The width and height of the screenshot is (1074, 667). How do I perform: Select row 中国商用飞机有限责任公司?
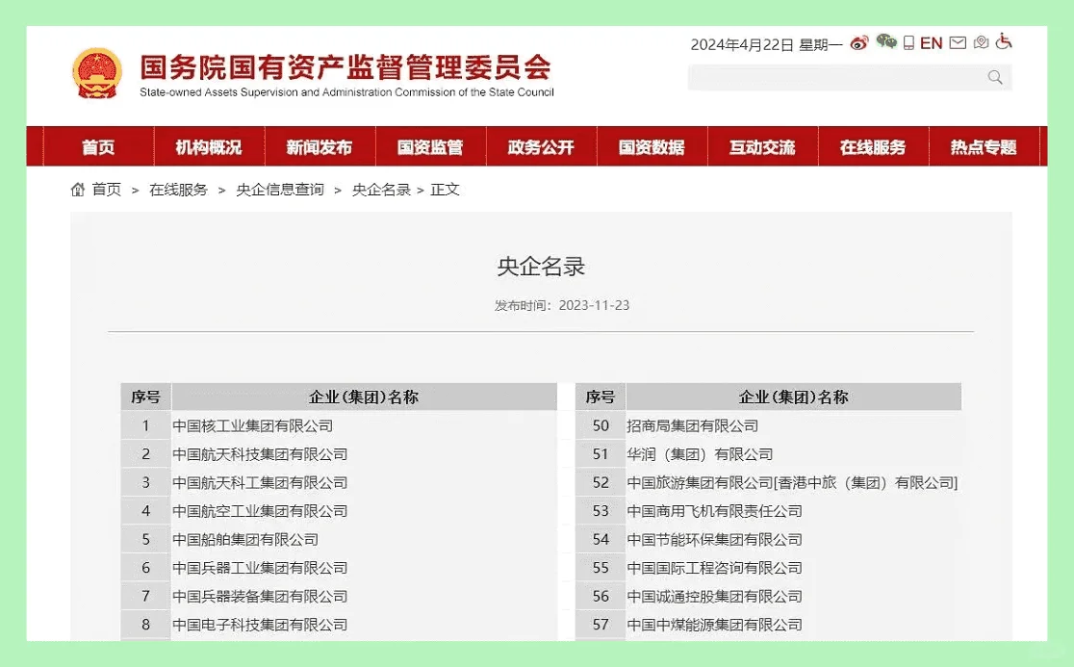coord(769,511)
